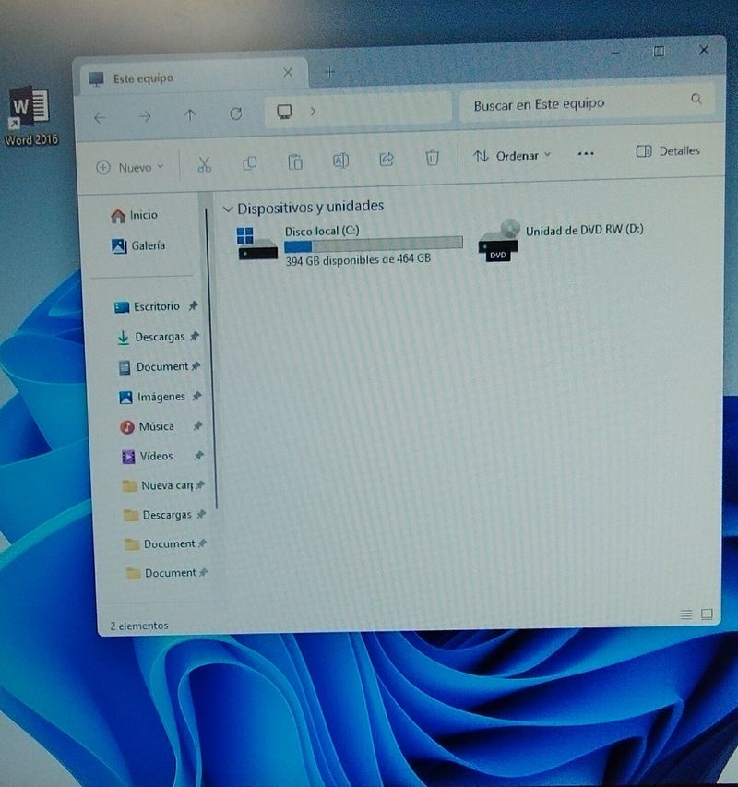The image size is (738, 787).
Task: Refresh the Este equipo view
Action: [236, 113]
